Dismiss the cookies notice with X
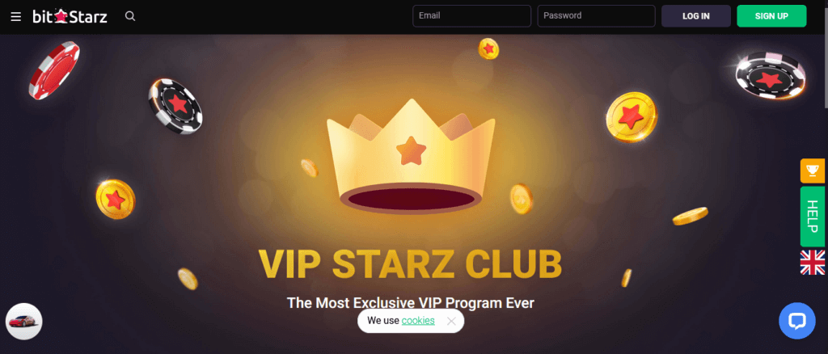The image size is (828, 354). point(451,321)
